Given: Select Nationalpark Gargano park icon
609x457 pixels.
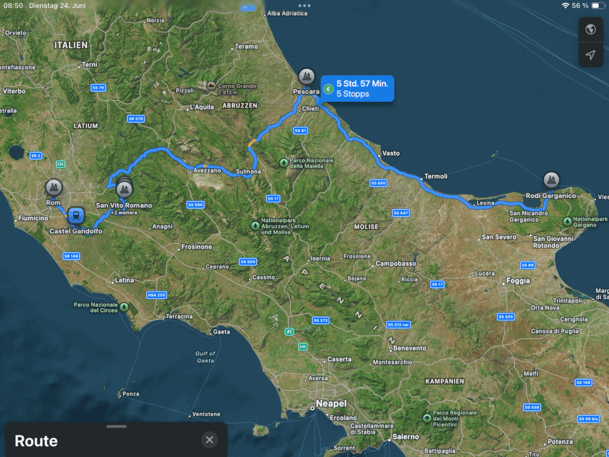Looking at the screenshot, I should pyautogui.click(x=566, y=221).
